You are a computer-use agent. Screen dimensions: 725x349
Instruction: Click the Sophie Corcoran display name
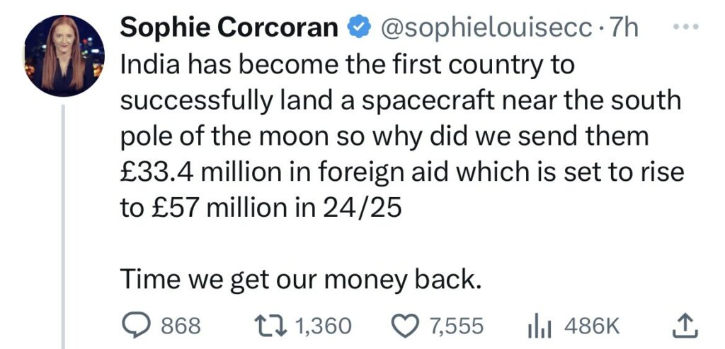229,28
